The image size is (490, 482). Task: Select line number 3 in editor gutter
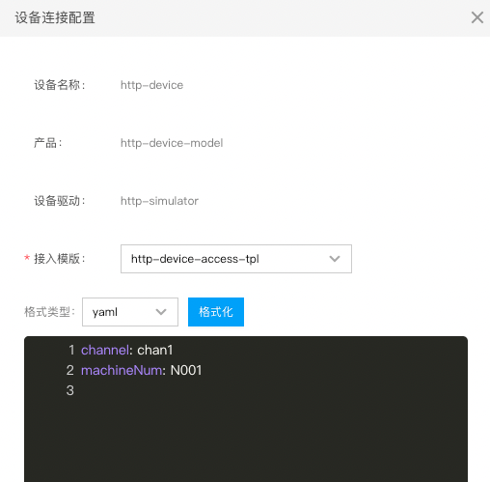point(70,390)
